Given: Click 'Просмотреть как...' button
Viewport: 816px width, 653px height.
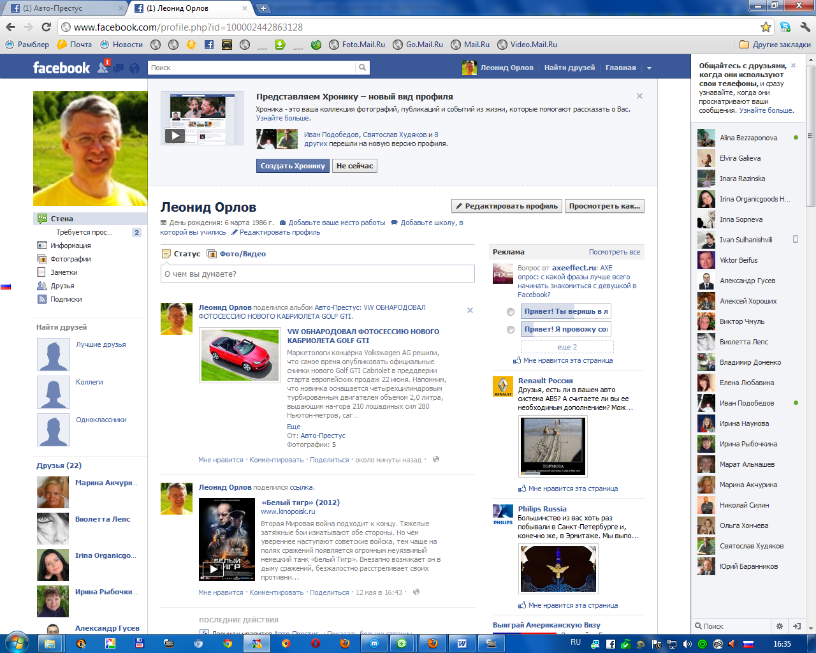Looking at the screenshot, I should [x=604, y=206].
